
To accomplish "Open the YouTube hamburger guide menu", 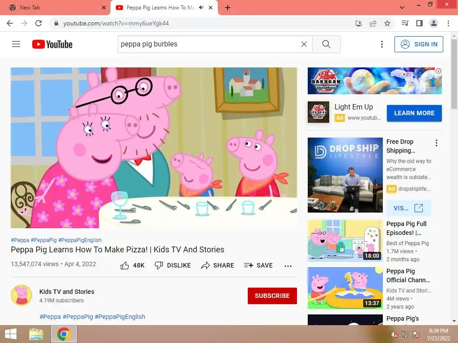I will pos(16,44).
